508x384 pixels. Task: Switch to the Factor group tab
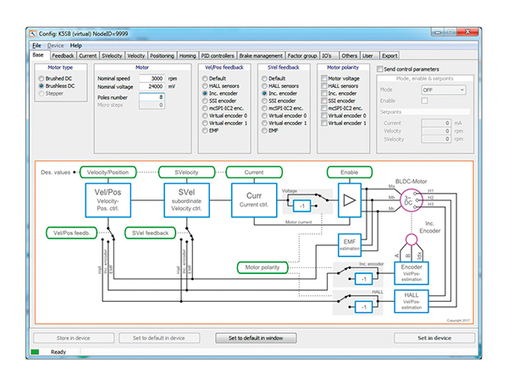pyautogui.click(x=302, y=56)
